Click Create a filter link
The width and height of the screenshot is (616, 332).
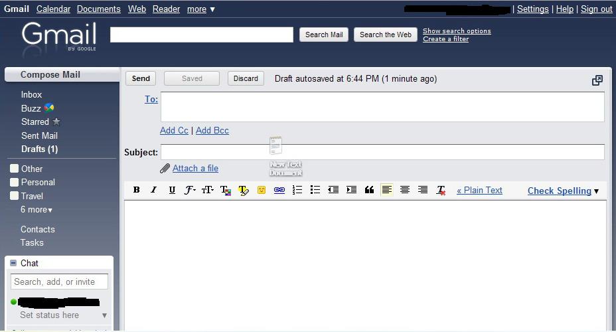pos(445,39)
